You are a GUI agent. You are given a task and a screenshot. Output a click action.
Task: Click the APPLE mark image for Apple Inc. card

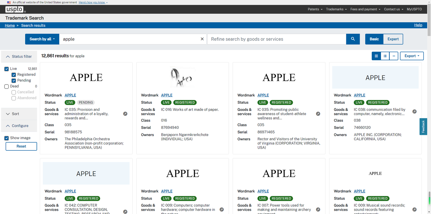click(375, 77)
